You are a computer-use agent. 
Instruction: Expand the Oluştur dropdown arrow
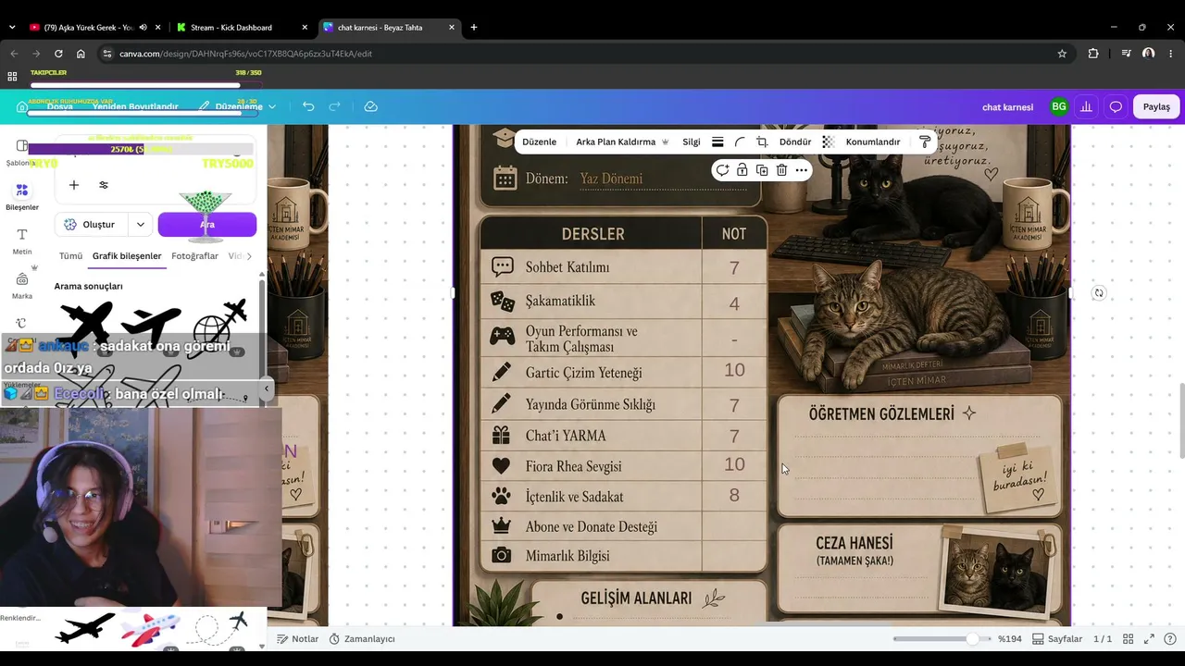[141, 224]
